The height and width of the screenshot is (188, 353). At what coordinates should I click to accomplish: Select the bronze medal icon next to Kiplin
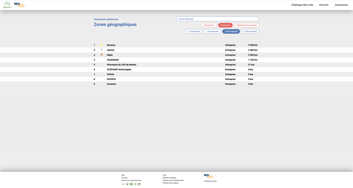click(x=101, y=55)
